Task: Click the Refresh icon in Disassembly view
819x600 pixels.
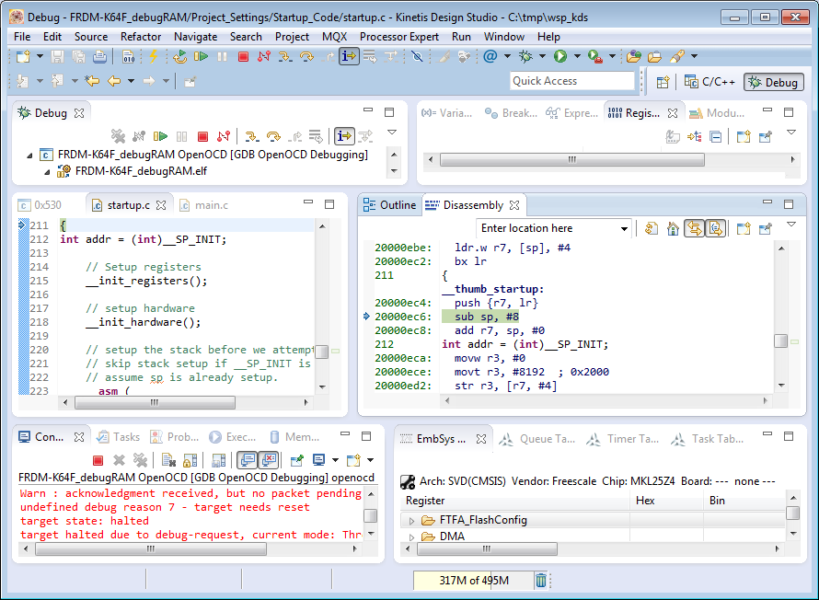Action: point(649,227)
